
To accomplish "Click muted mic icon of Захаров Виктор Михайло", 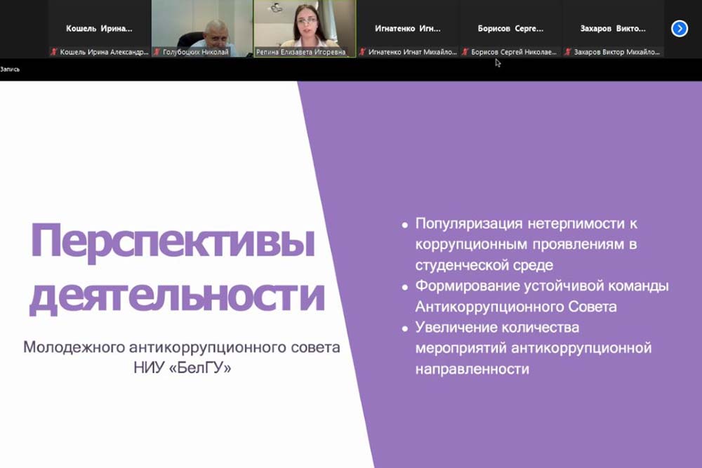I will coord(568,52).
